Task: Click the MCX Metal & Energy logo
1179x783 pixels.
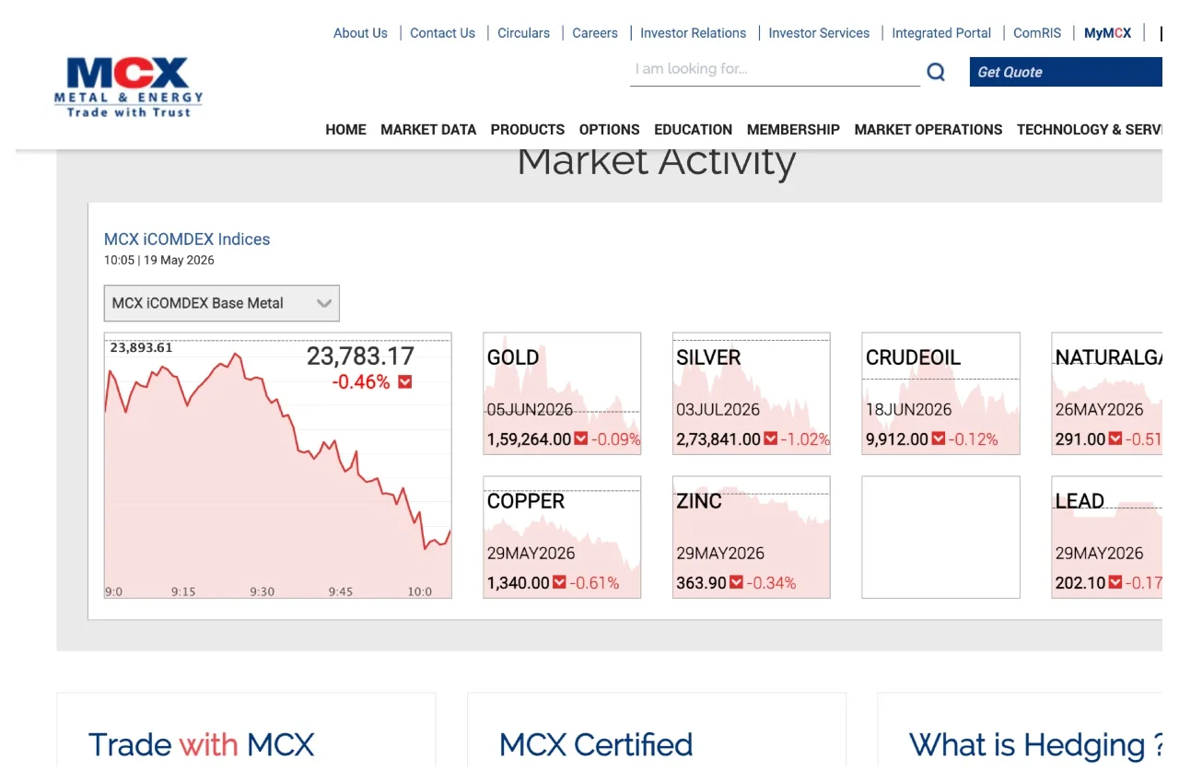Action: click(x=129, y=88)
